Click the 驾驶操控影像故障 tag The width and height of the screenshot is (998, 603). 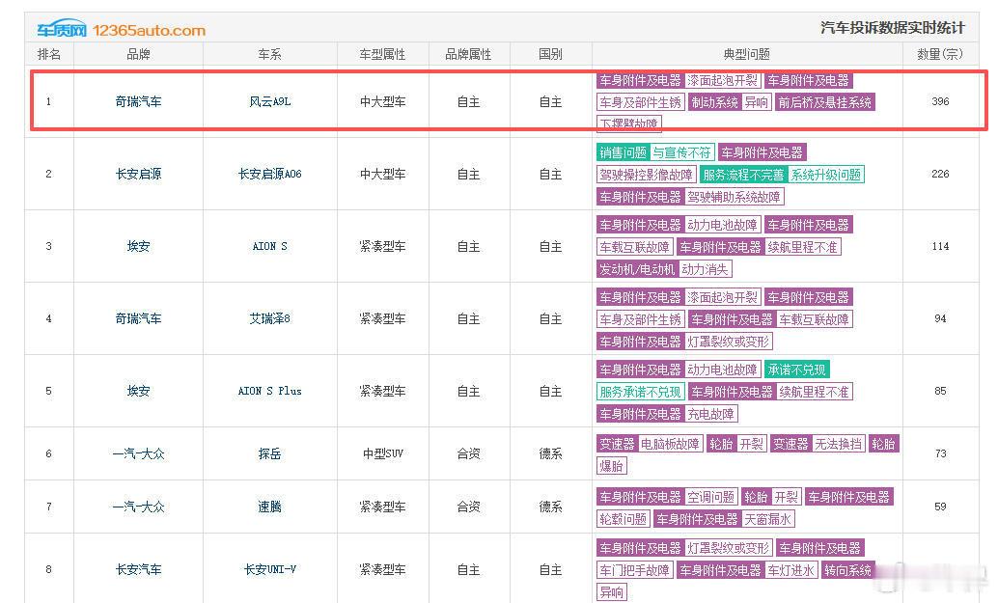point(646,175)
